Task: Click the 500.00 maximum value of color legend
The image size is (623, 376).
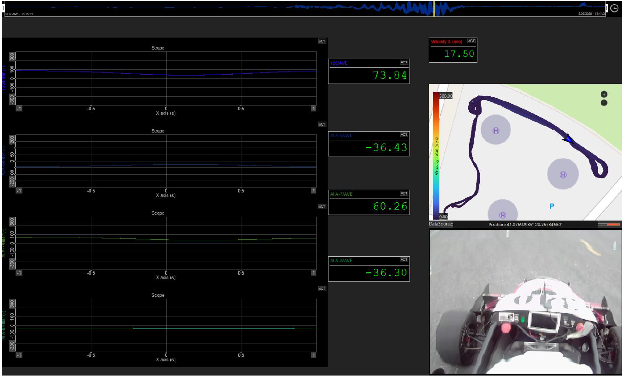Action: (446, 96)
